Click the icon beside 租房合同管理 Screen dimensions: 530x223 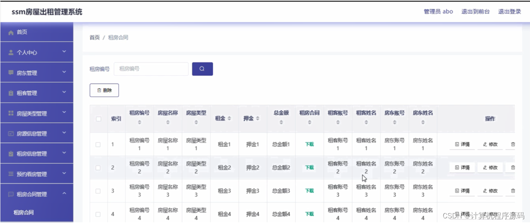(11, 194)
